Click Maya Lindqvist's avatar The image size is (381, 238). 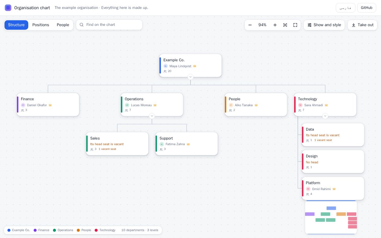[x=165, y=66]
